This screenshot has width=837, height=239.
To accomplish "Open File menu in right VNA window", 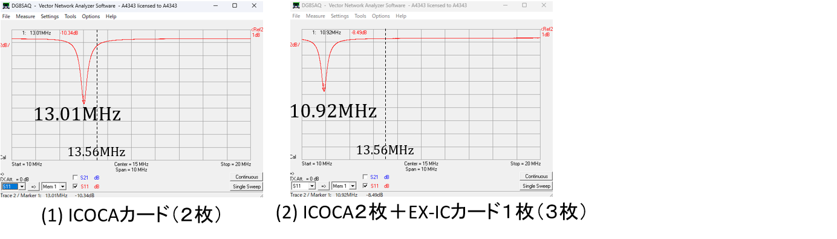I will (x=296, y=16).
